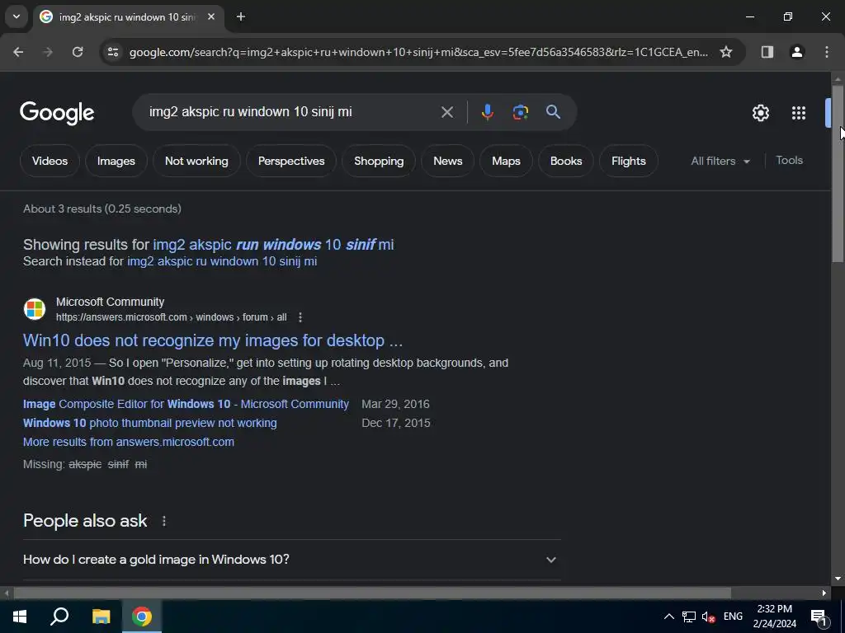Click horizontal scrollbar right arrow
This screenshot has width=845, height=633.
[x=824, y=593]
